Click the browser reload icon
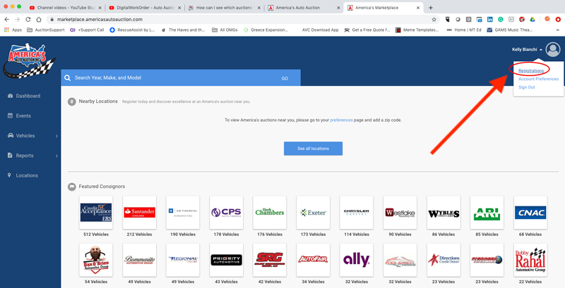The image size is (565, 288). (x=28, y=20)
